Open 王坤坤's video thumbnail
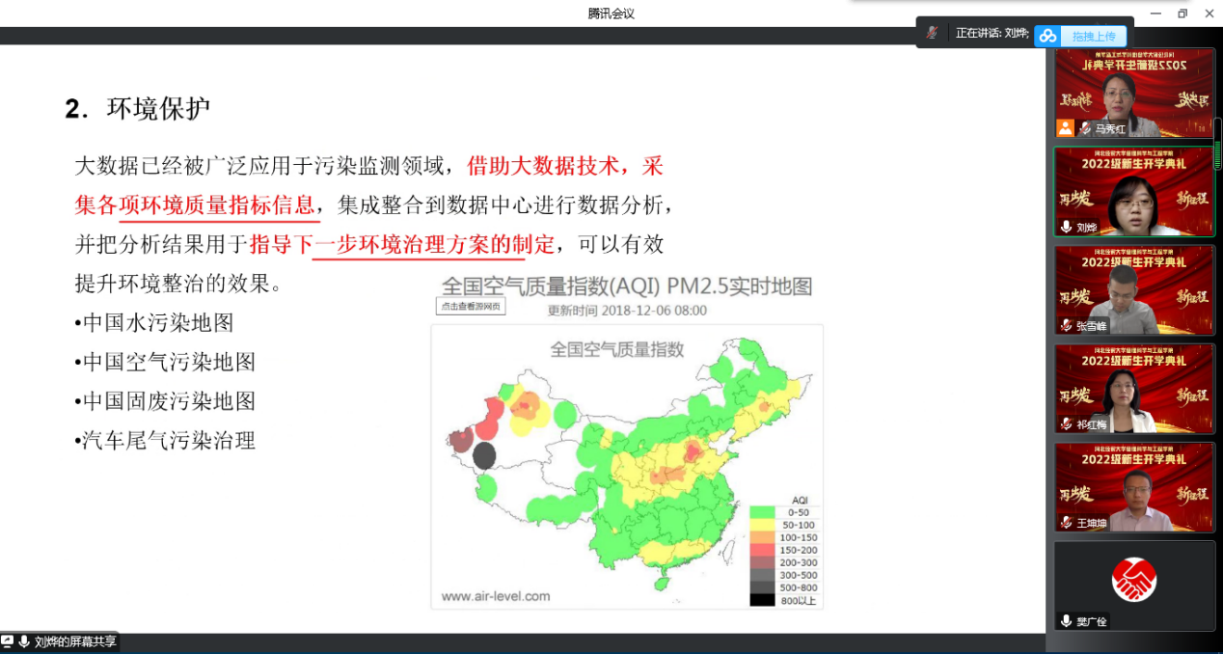 1133,487
